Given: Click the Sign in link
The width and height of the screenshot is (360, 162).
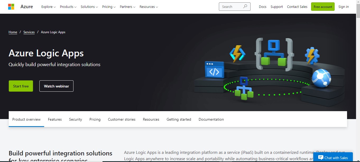Looking at the screenshot, I should [344, 7].
